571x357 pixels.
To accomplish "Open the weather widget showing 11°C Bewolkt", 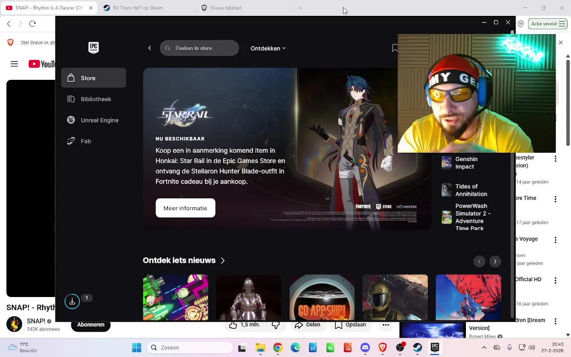I will [x=23, y=348].
